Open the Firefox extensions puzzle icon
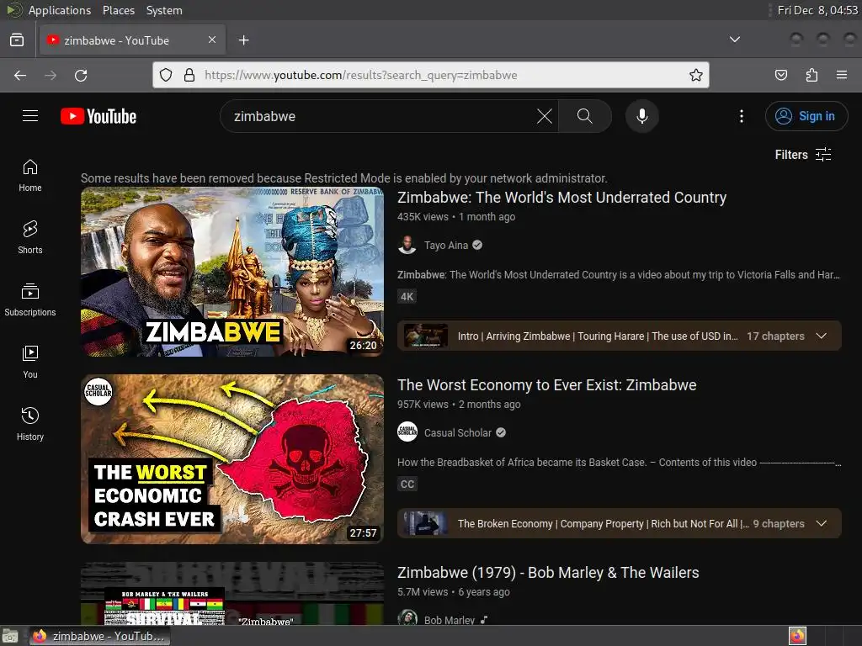 pyautogui.click(x=811, y=75)
